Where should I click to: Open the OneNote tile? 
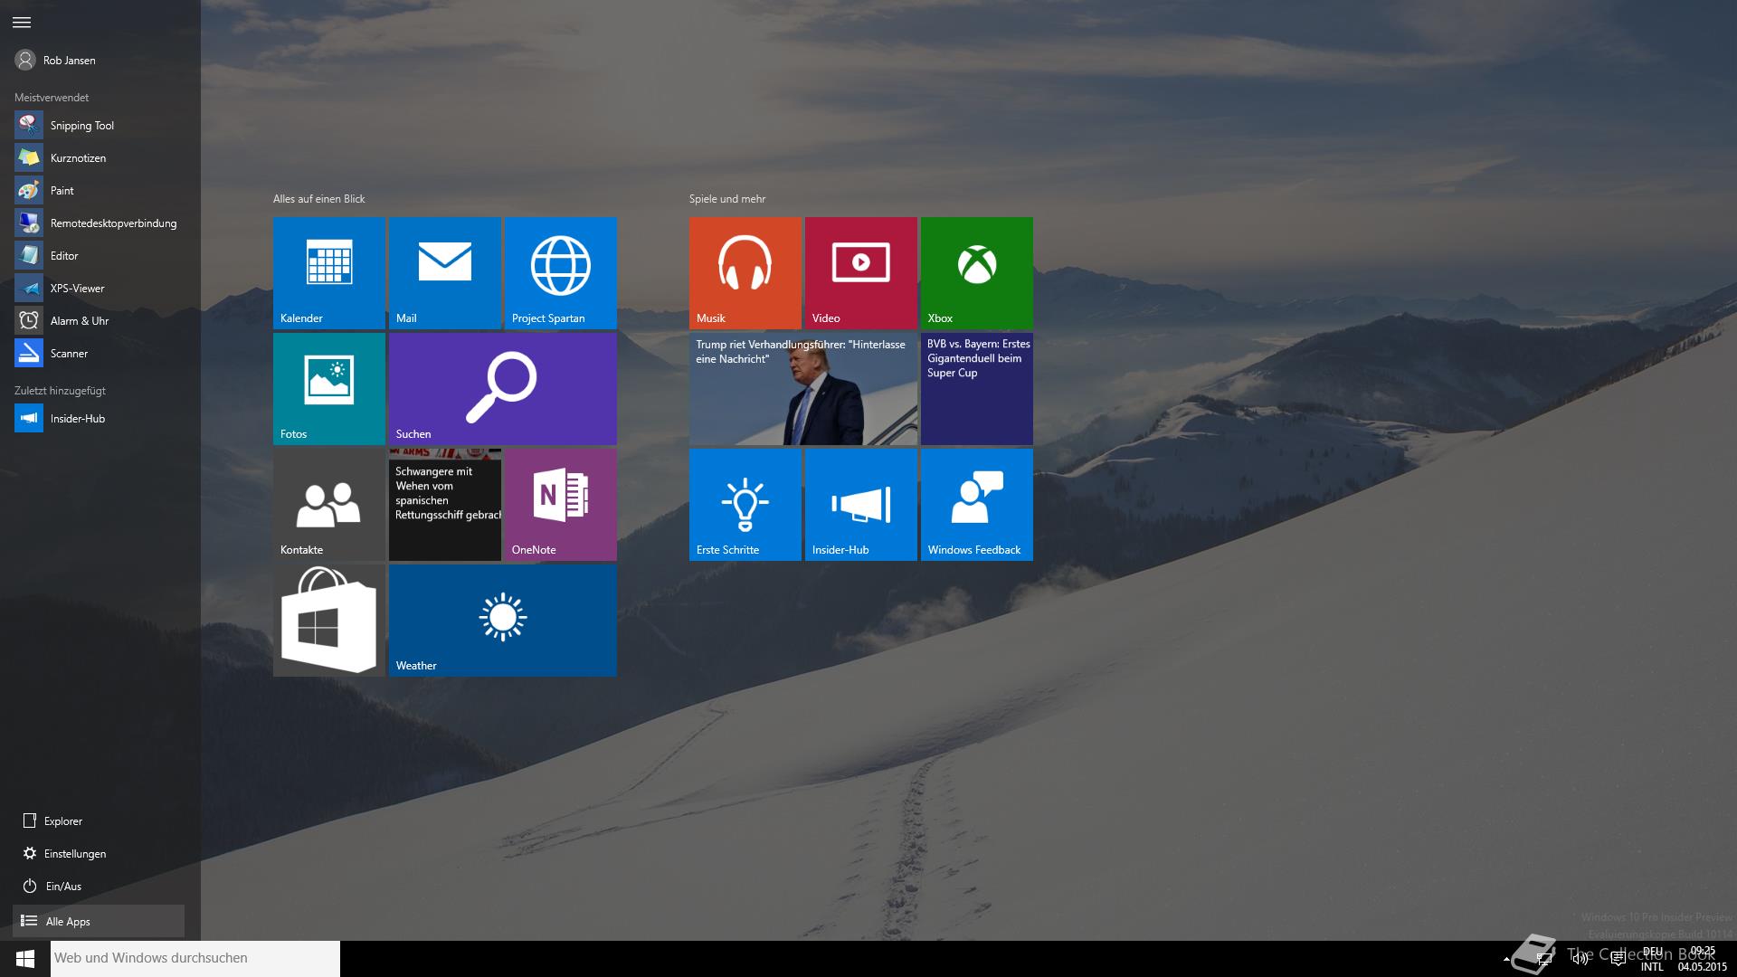[x=560, y=504]
